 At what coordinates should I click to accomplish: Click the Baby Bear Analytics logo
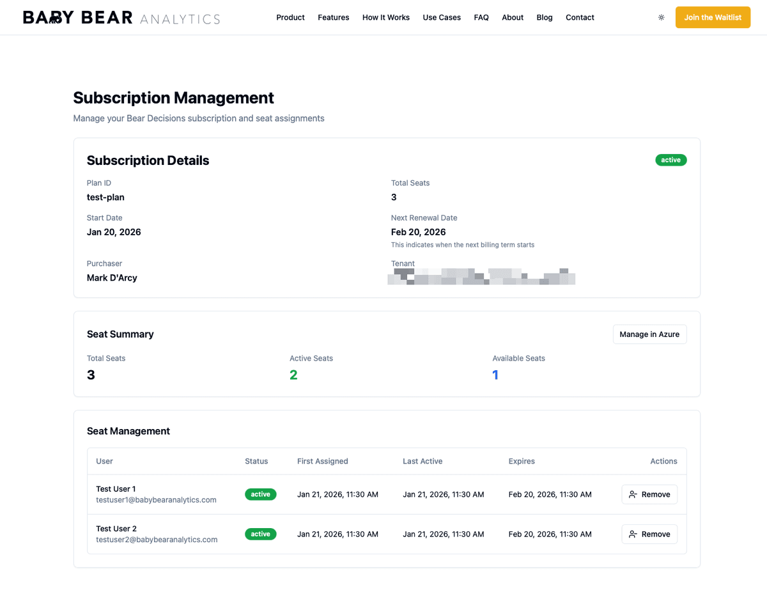pos(121,17)
